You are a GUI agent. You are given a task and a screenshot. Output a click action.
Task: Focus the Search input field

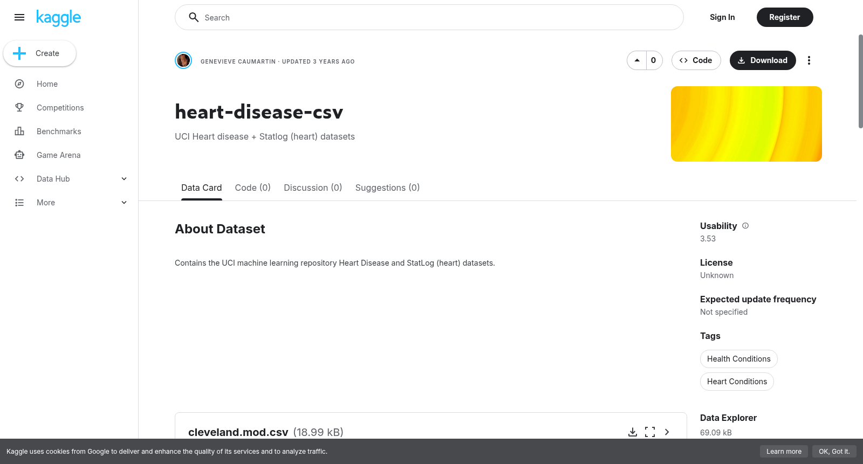[429, 17]
